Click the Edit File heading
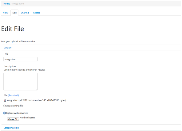The height and width of the screenshot is (131, 182). click(x=13, y=29)
